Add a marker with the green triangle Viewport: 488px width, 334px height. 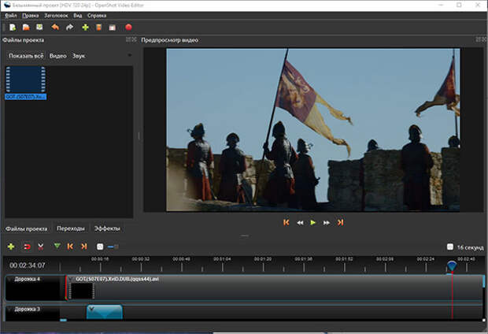point(57,246)
